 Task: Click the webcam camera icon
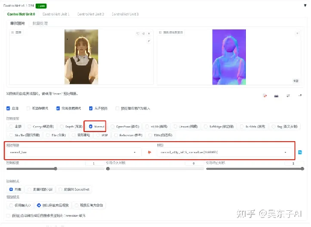[276, 96]
